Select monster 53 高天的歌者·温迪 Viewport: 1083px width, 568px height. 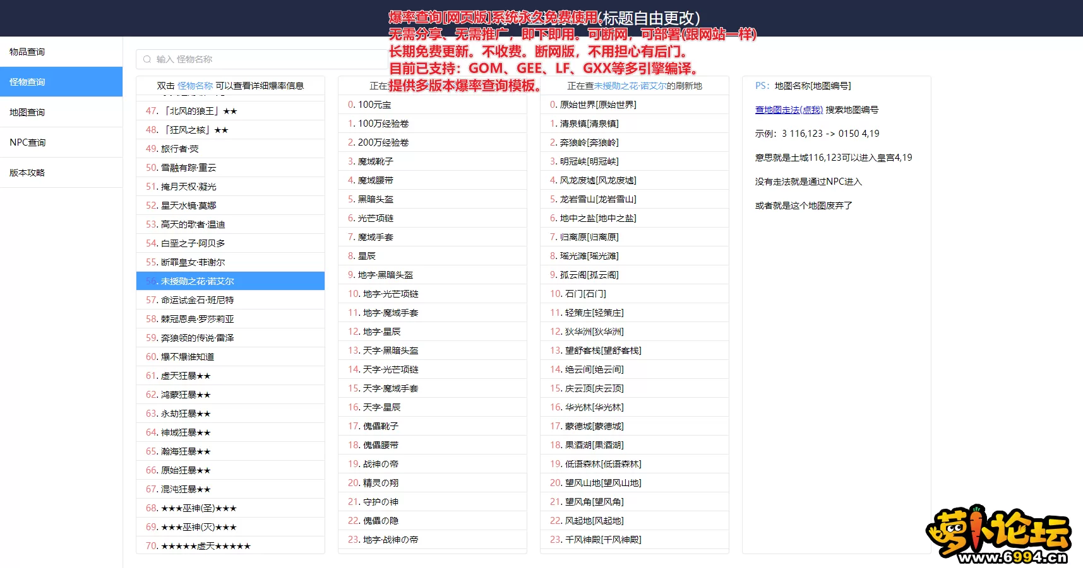[230, 224]
